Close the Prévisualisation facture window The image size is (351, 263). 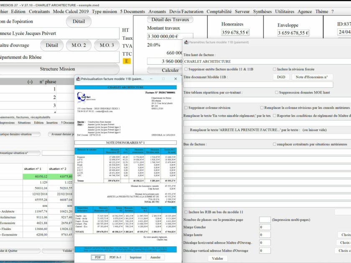[175, 79]
